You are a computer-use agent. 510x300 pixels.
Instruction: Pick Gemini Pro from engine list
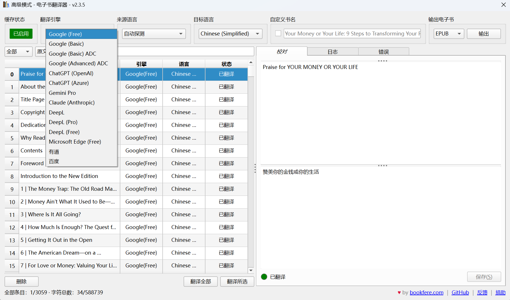[81, 93]
